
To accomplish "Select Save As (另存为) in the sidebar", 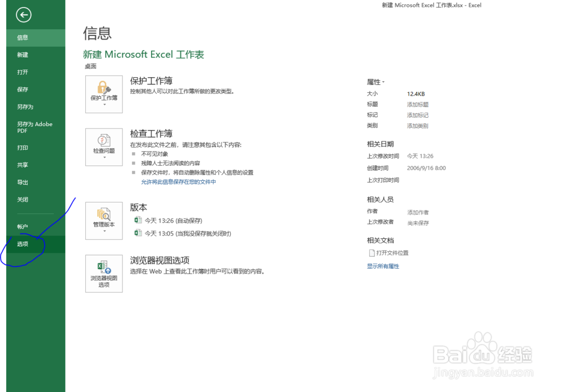I will tap(36, 106).
